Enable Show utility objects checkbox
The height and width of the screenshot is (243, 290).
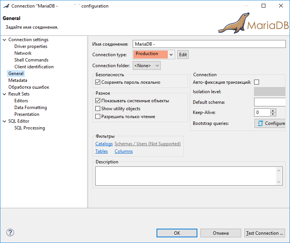98,109
